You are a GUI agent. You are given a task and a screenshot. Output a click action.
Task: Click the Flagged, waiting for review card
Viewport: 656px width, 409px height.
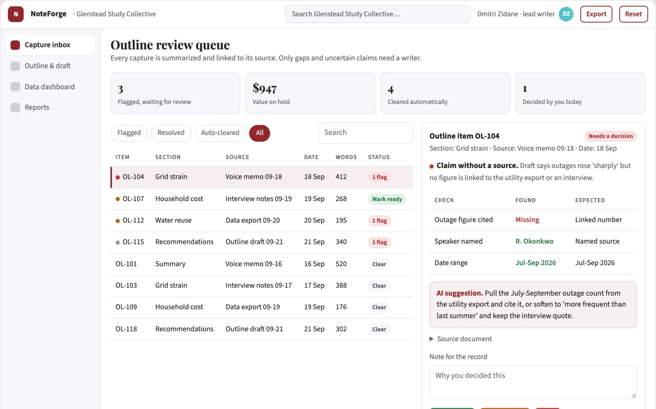coord(175,93)
